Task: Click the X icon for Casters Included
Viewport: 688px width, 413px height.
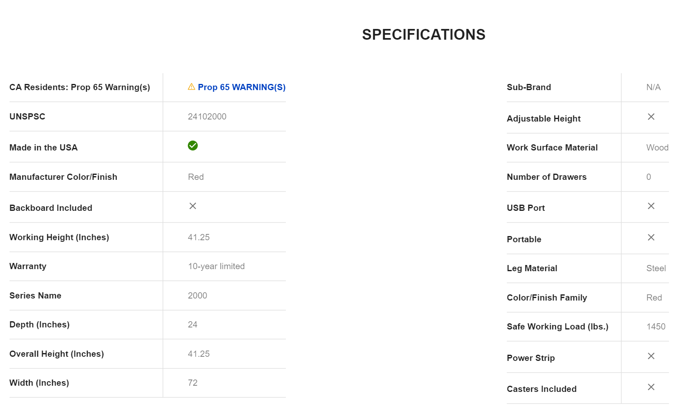Action: 651,387
